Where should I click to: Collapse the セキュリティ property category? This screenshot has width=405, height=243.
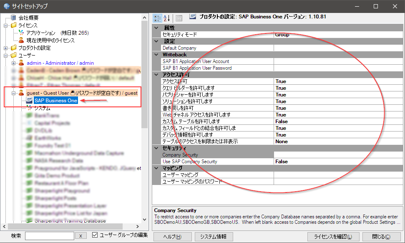[x=156, y=148]
